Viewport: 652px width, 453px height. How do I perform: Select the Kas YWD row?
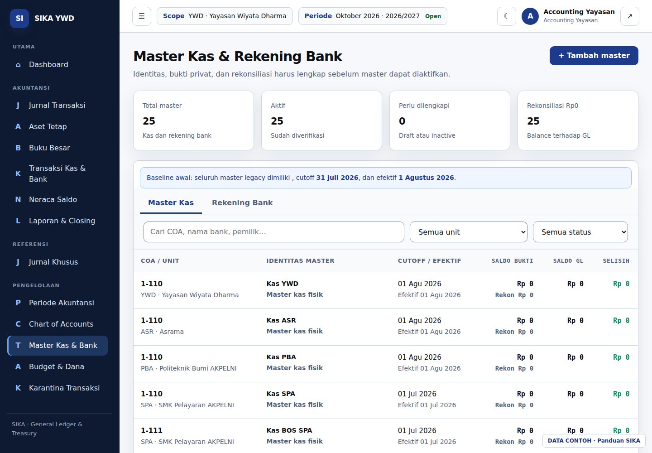[x=386, y=290]
